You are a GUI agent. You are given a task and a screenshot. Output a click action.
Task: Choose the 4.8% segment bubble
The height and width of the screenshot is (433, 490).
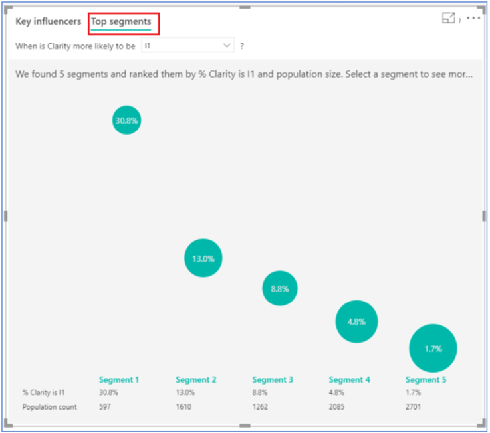tap(356, 321)
